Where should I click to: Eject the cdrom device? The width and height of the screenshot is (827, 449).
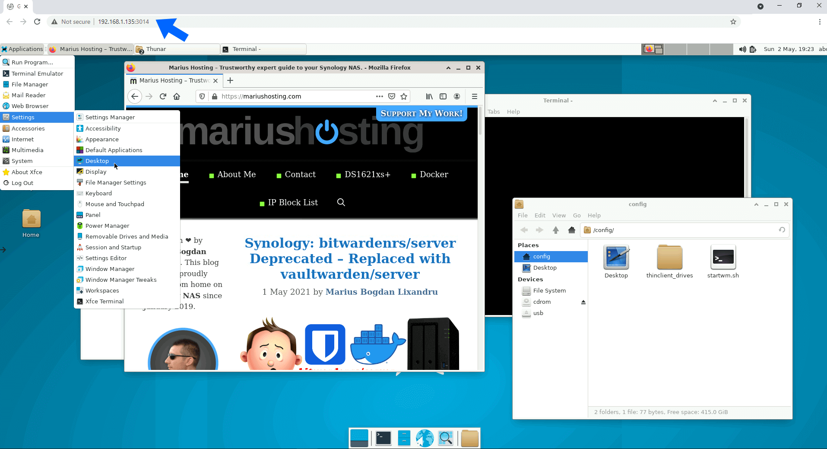coord(583,302)
